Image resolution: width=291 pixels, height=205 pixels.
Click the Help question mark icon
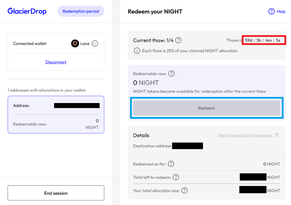pos(271,11)
